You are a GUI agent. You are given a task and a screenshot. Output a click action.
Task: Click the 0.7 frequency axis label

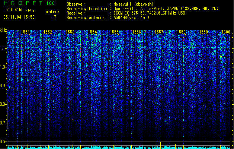[3, 123]
